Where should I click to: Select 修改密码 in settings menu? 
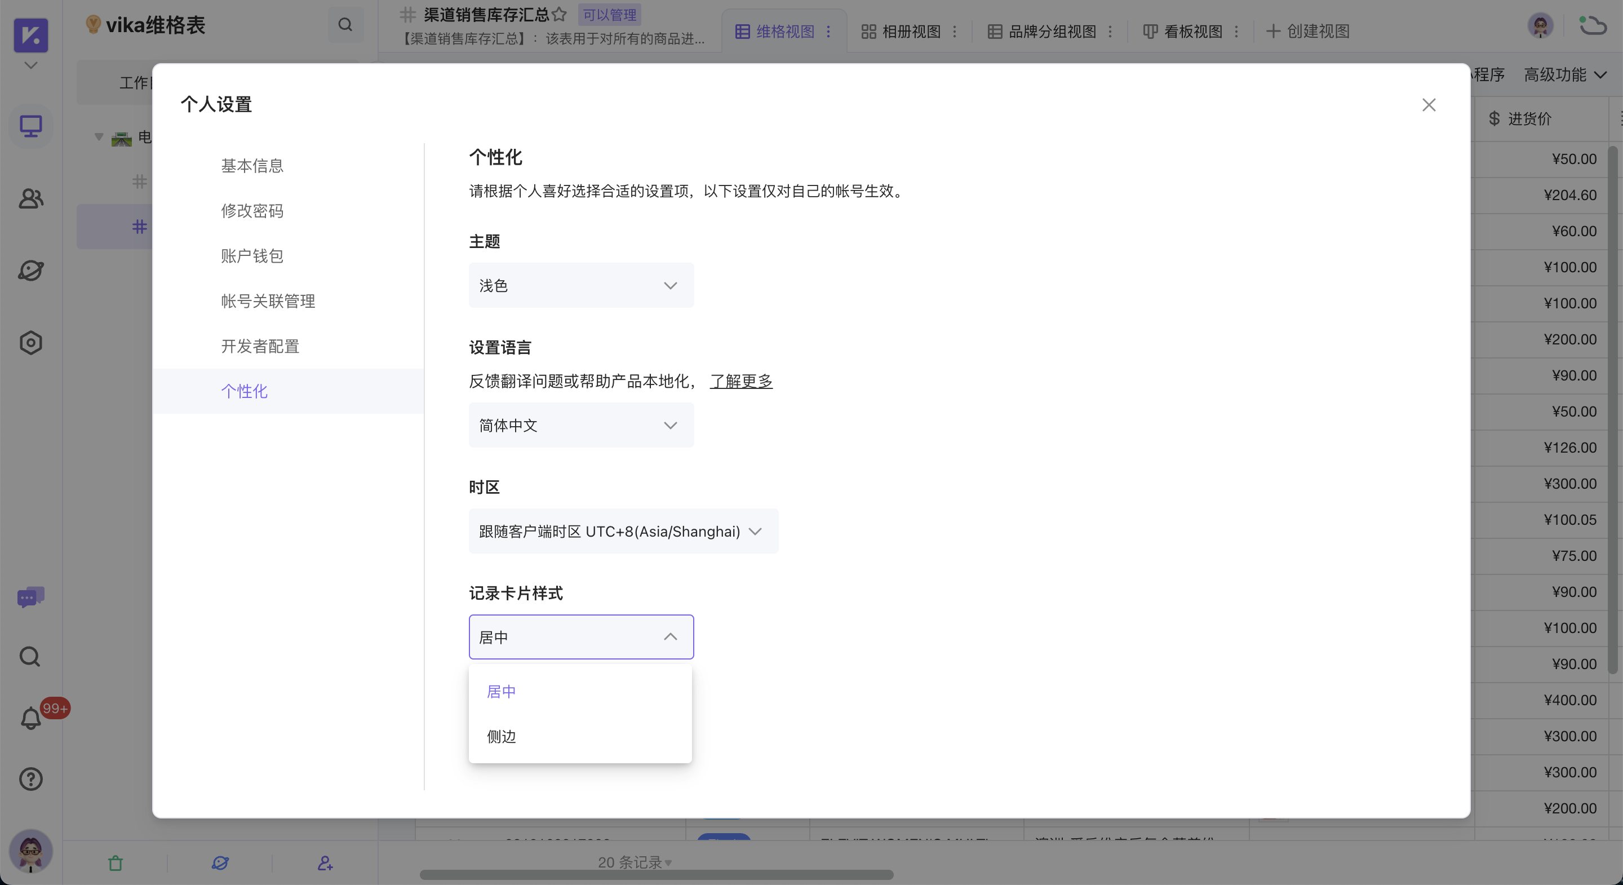(x=252, y=210)
